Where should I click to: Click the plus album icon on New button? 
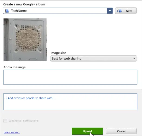pyautogui.click(x=119, y=11)
